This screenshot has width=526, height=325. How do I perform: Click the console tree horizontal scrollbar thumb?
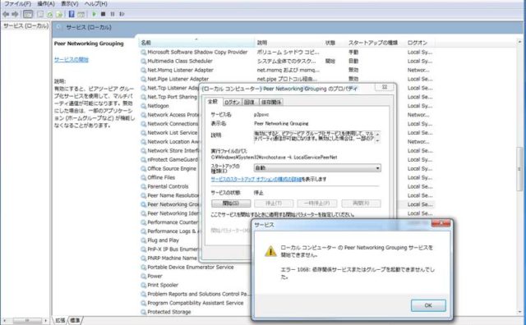point(27,321)
